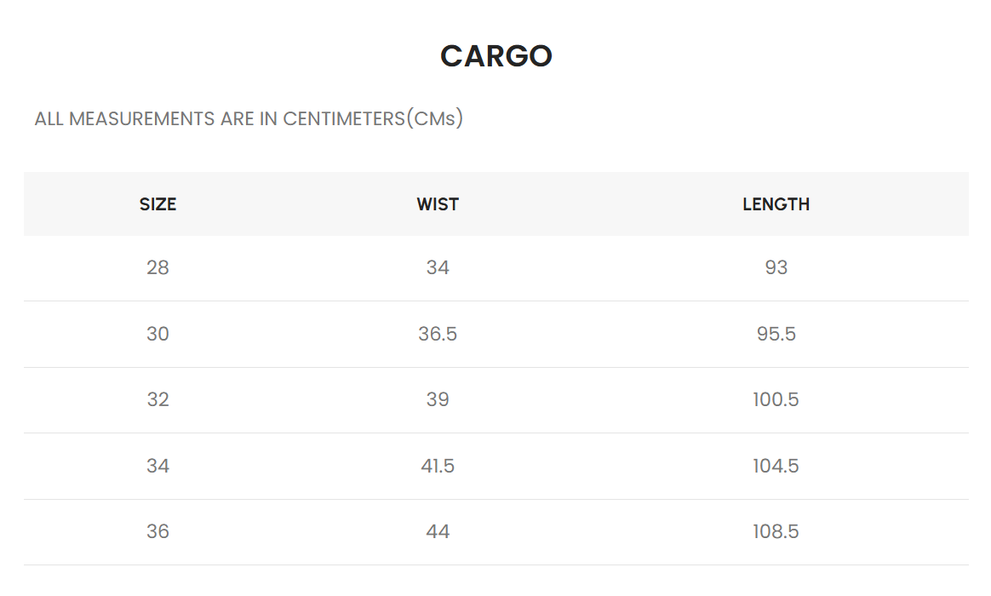The height and width of the screenshot is (596, 991).
Task: Select size 28 cell in Size column
Action: (x=158, y=268)
